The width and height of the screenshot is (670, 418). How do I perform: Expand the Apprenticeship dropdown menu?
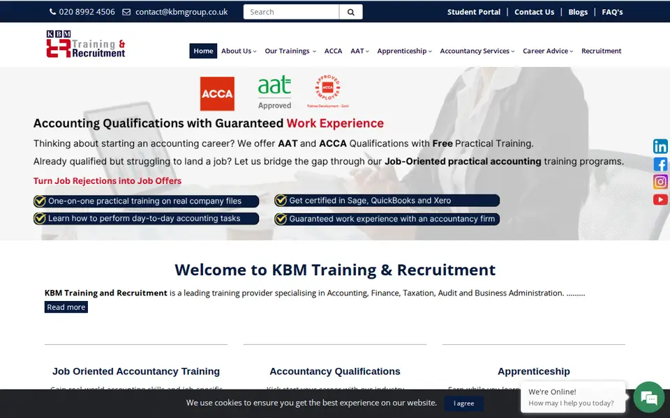(404, 51)
